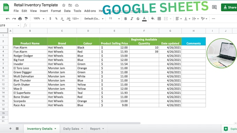Click the green Share button

[x=229, y=7]
